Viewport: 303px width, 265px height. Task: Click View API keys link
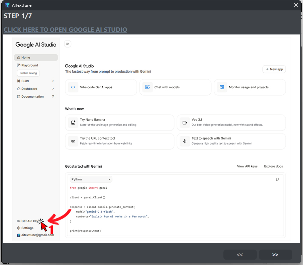click(x=247, y=166)
